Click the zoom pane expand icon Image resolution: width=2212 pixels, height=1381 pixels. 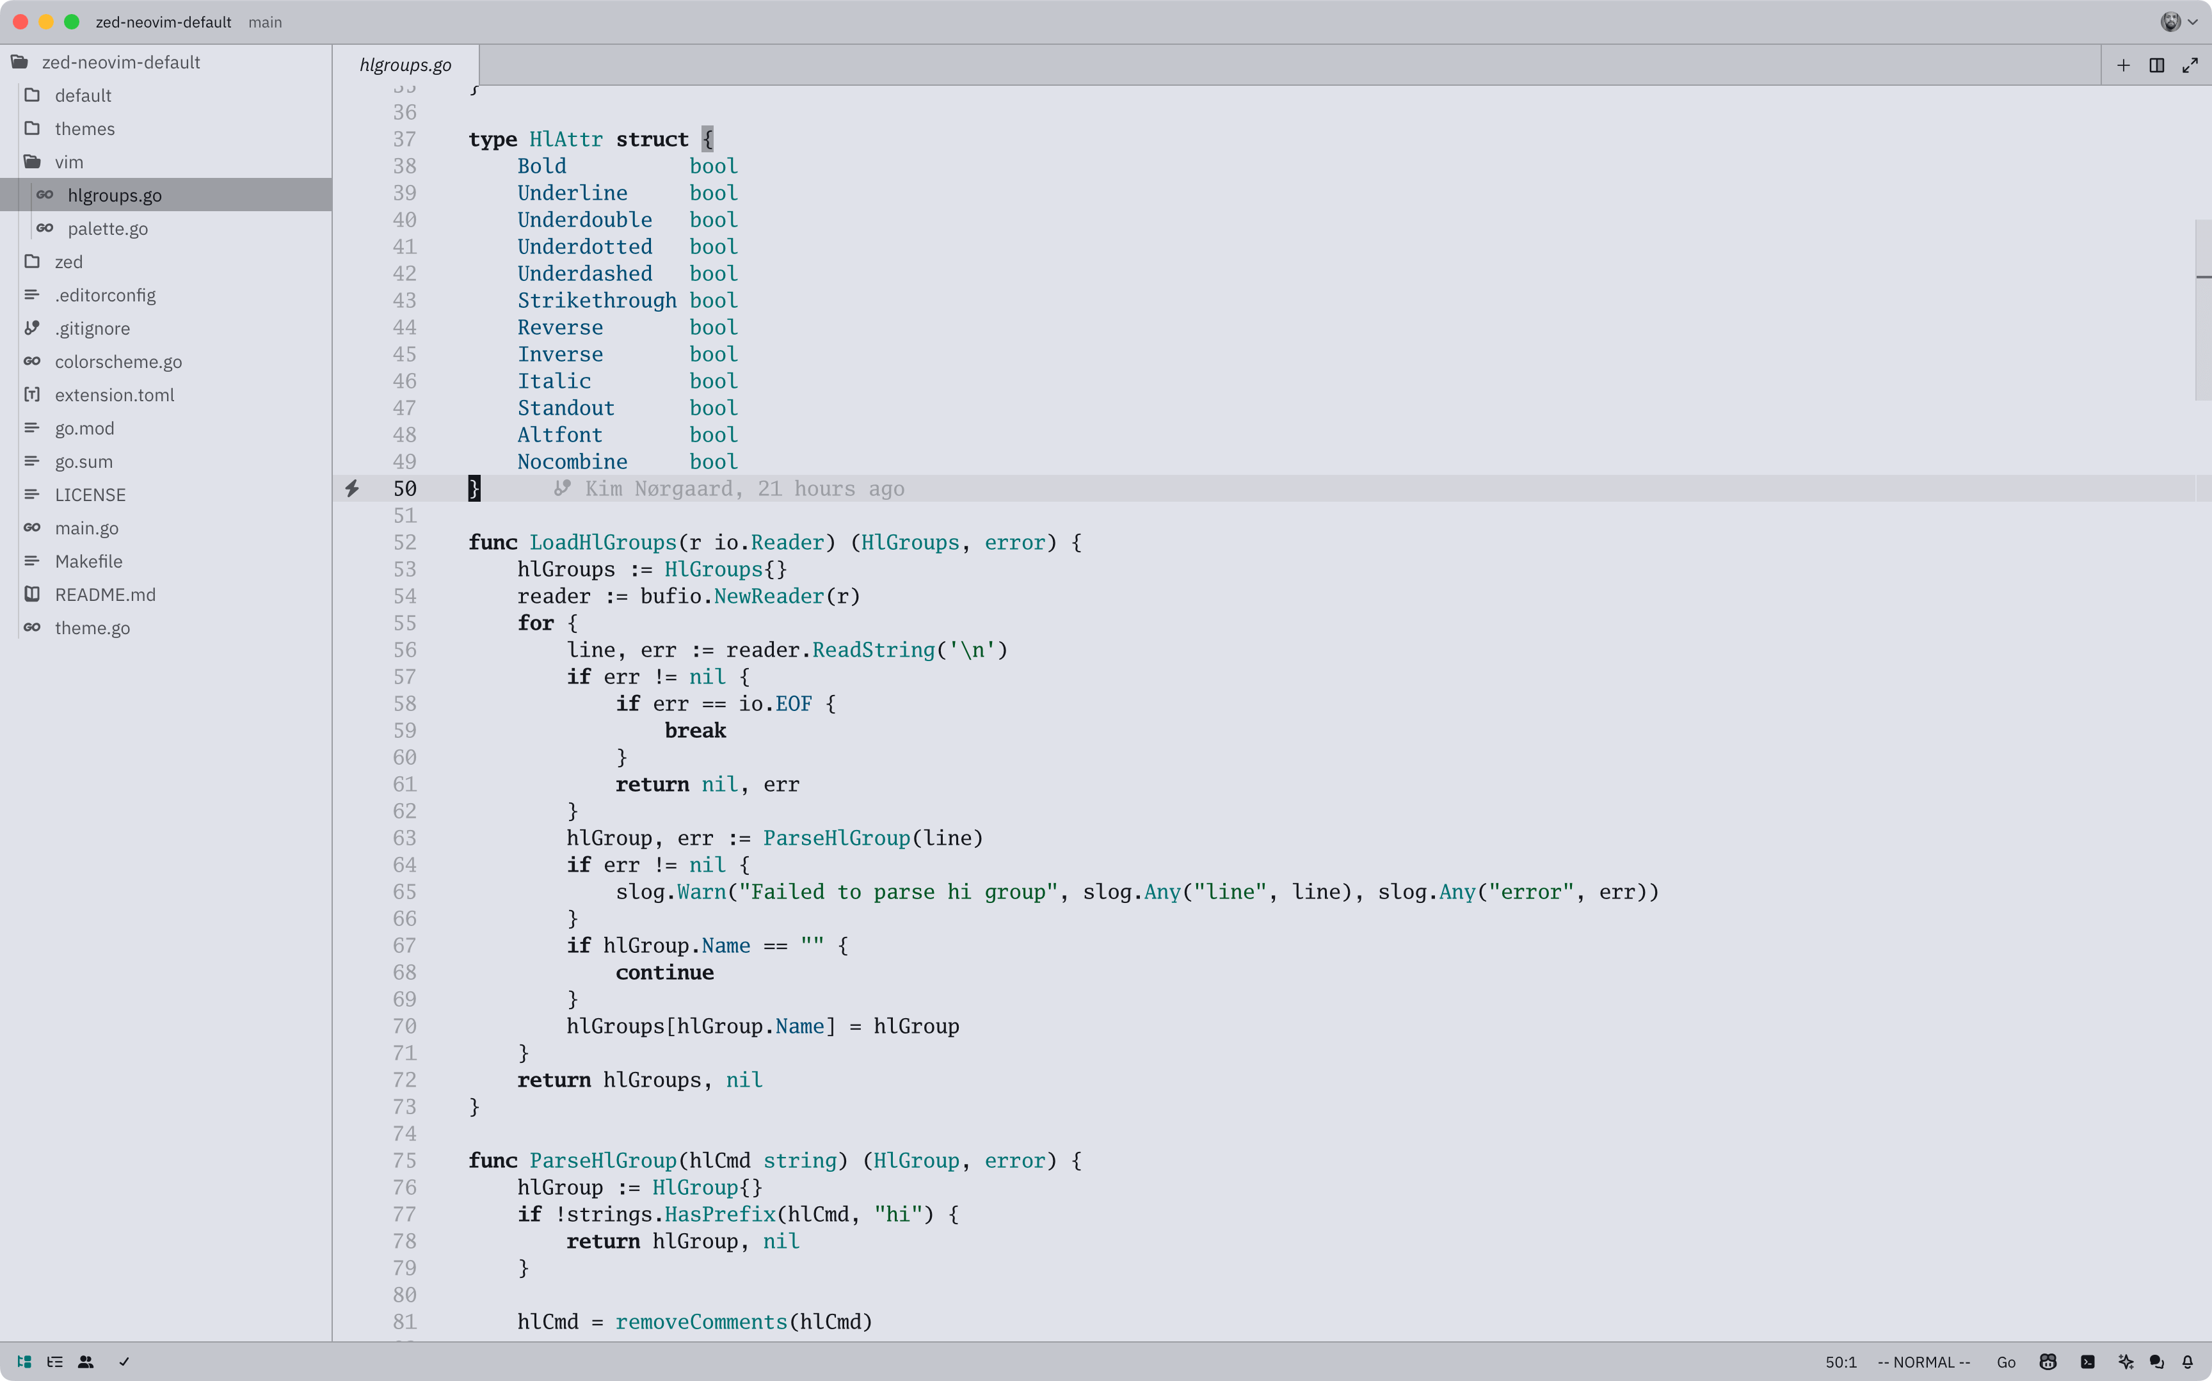click(2190, 65)
